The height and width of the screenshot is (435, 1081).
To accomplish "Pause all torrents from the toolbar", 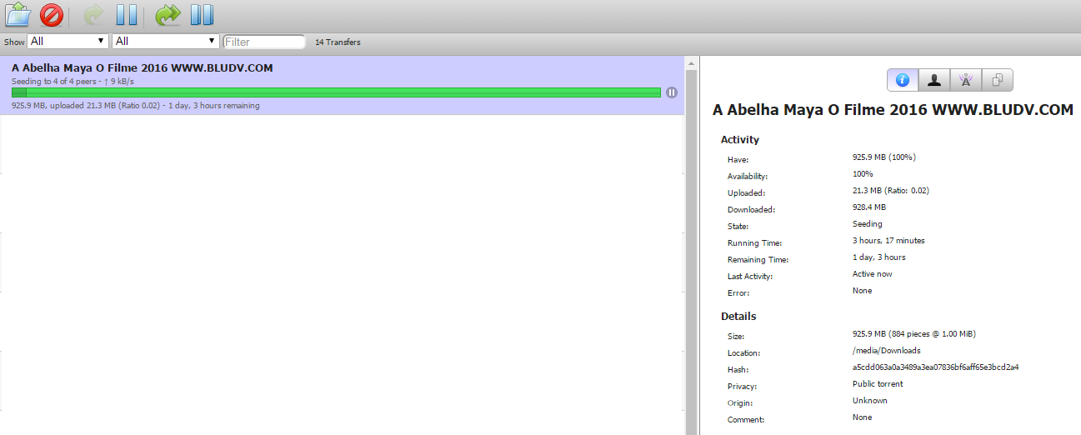I will (202, 15).
